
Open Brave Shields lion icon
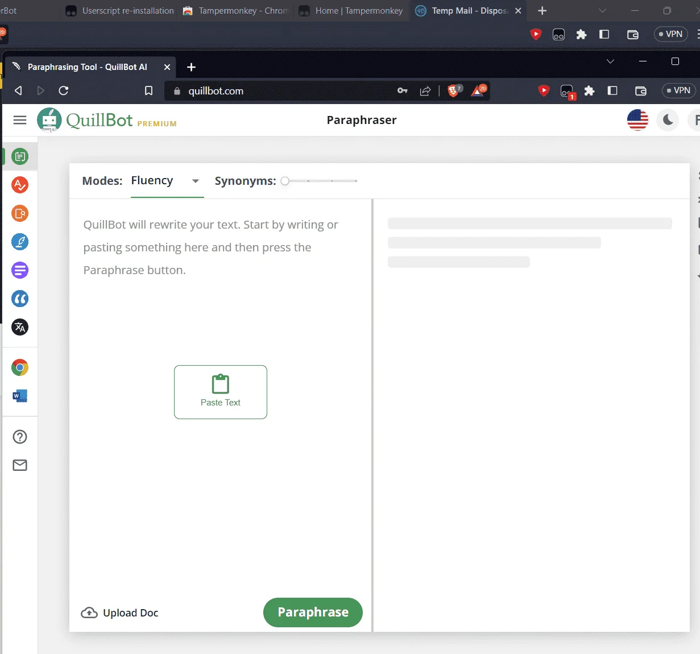[455, 90]
